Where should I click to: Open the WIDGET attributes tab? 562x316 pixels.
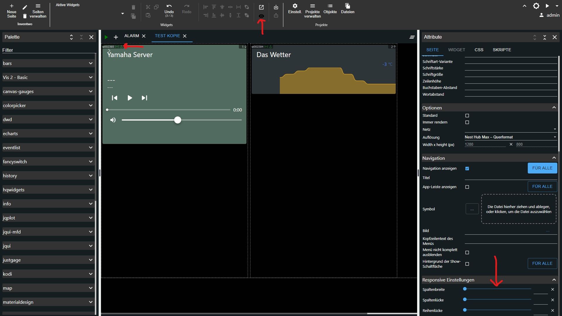click(456, 50)
